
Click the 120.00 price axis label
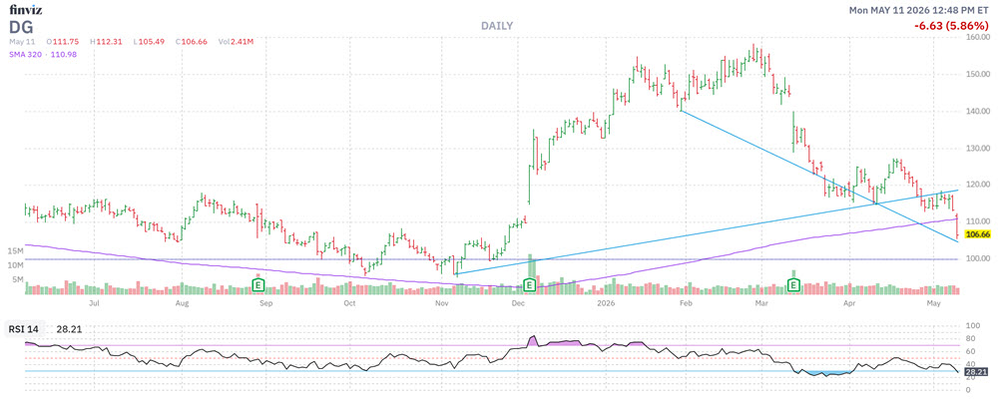click(x=978, y=185)
